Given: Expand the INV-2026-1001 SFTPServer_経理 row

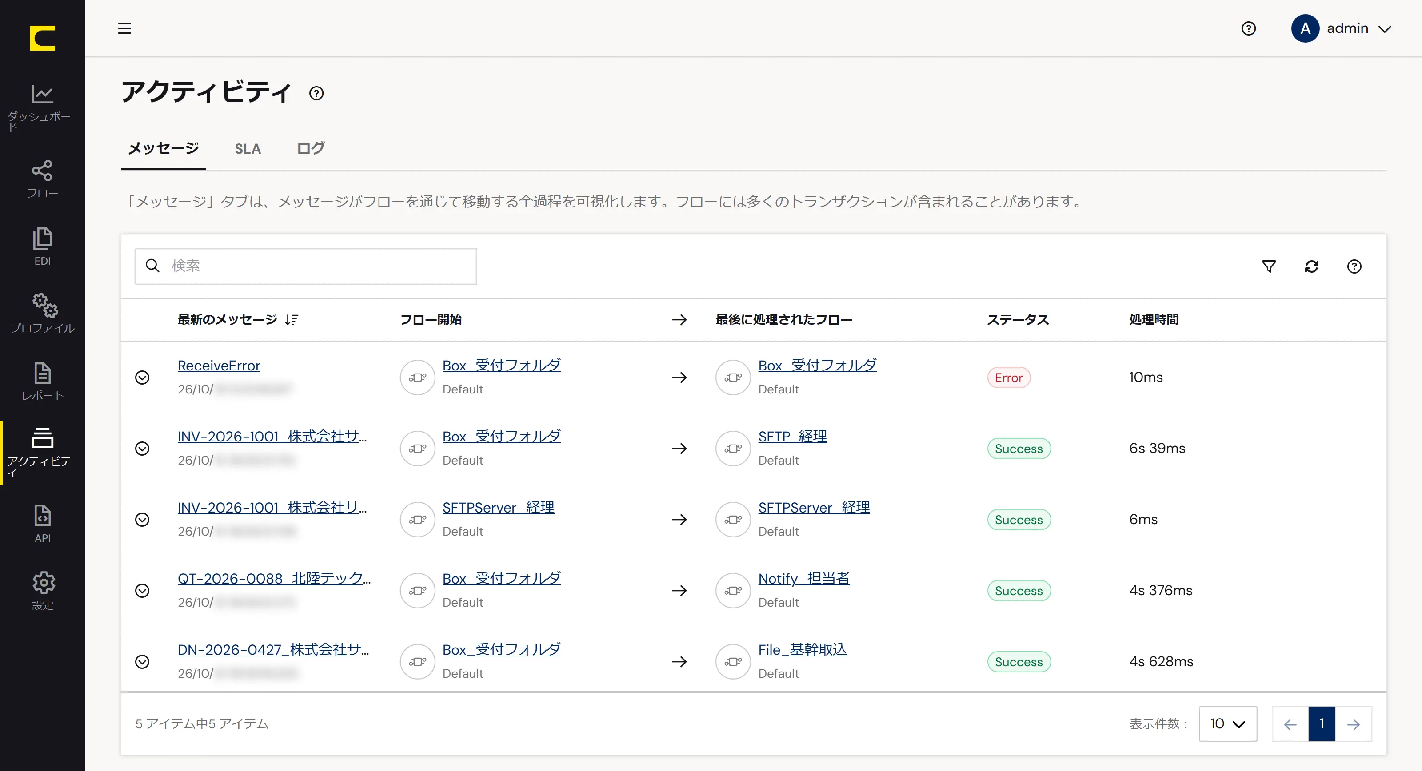Looking at the screenshot, I should 142,519.
